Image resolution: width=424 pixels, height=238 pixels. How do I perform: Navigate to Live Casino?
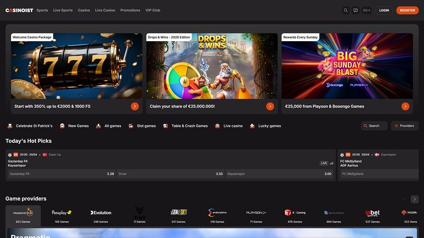point(105,10)
